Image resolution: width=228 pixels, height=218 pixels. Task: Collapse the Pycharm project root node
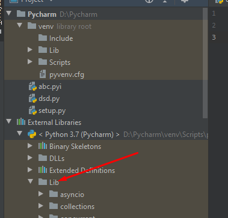(x=9, y=14)
